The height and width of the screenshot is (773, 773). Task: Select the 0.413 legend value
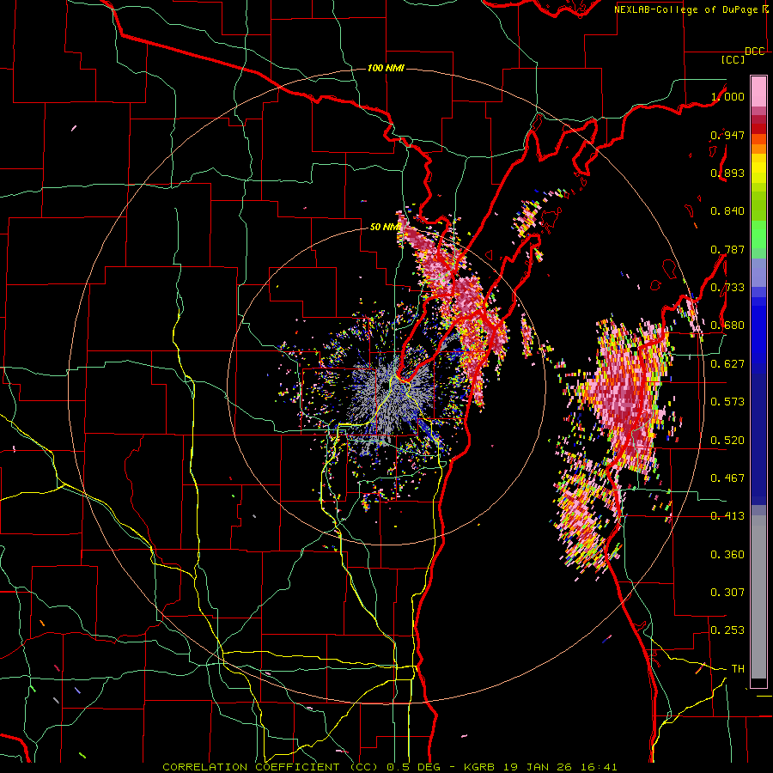coord(727,516)
